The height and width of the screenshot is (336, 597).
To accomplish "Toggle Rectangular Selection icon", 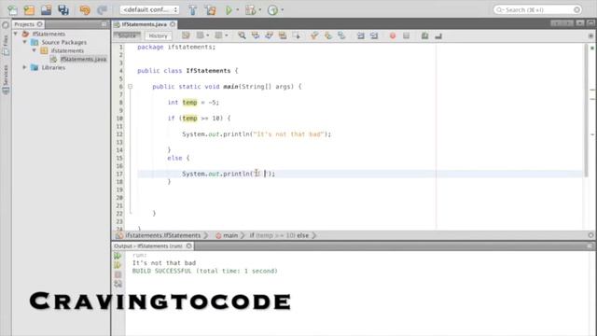I will click(x=297, y=35).
